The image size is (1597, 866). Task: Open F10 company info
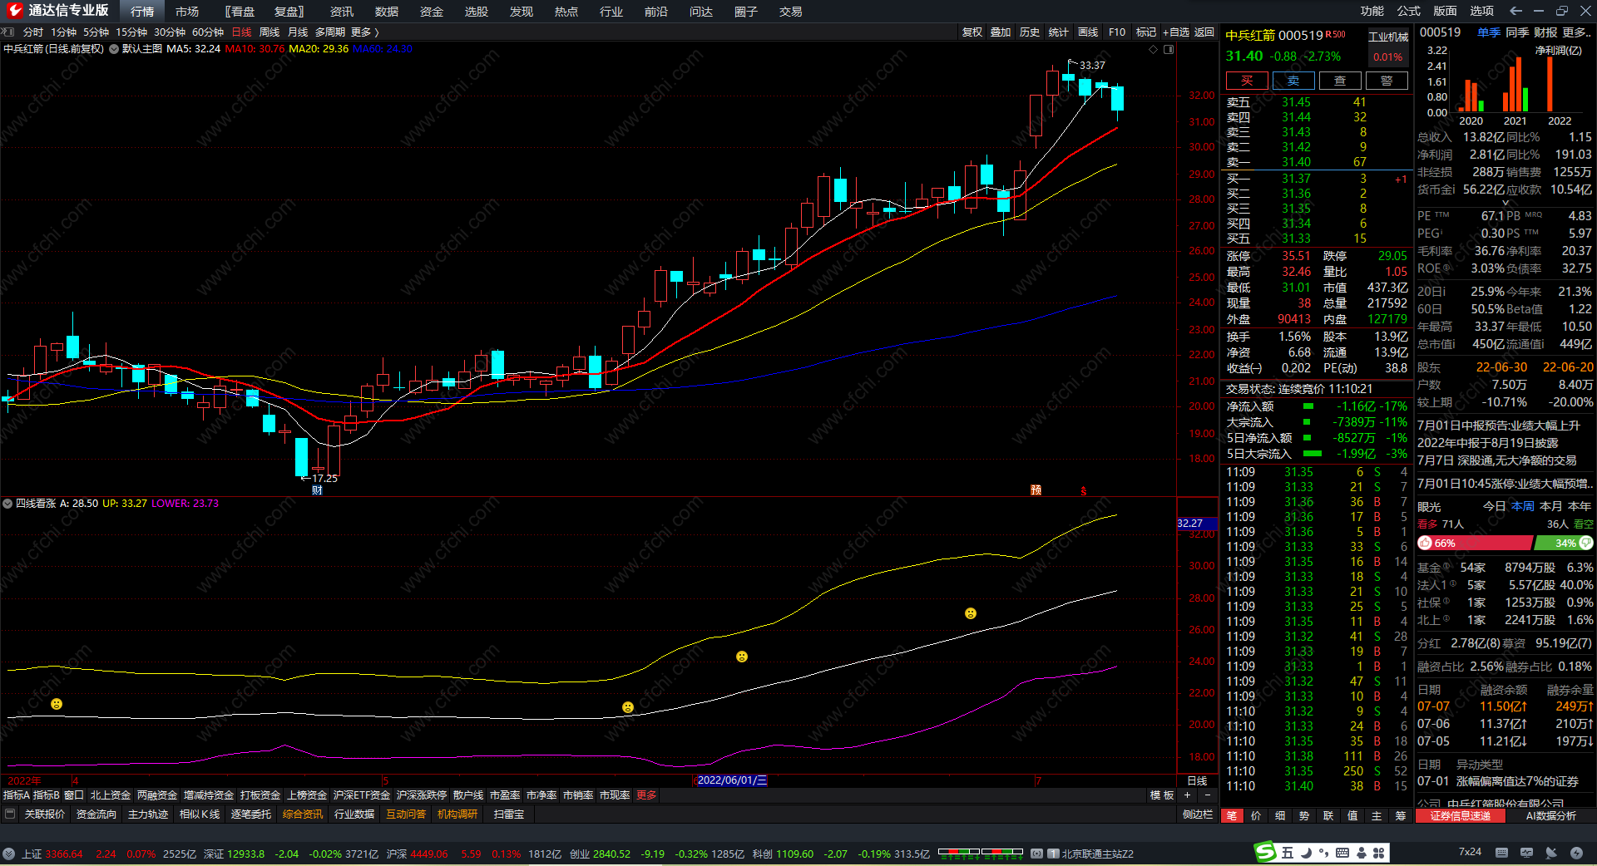coord(1117,32)
